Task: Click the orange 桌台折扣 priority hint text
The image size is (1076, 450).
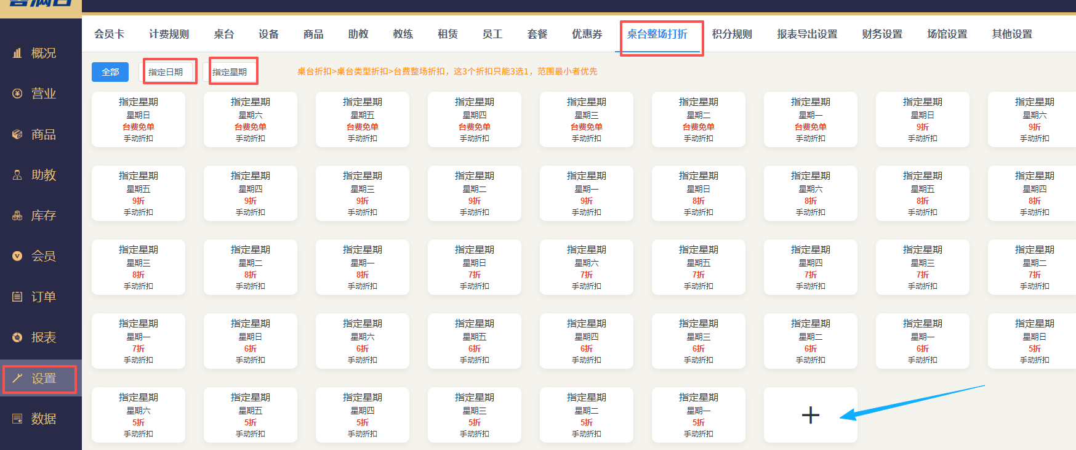Action: 448,71
